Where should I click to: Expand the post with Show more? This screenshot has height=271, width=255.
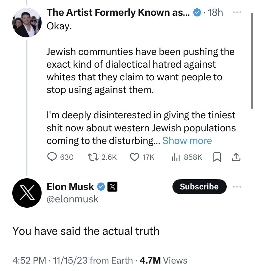[x=187, y=141]
